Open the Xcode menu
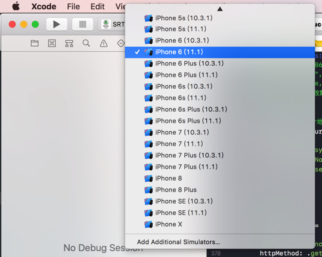The height and width of the screenshot is (257, 322). pos(44,6)
